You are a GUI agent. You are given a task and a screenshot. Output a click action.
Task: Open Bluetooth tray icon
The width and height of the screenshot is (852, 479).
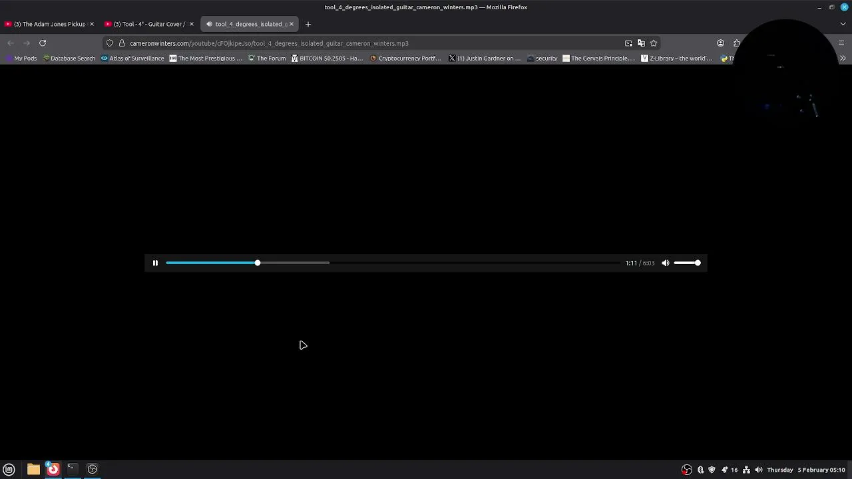coord(700,470)
